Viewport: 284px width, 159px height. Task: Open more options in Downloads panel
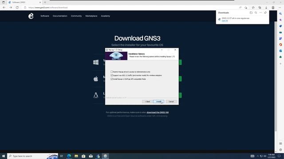pyautogui.click(x=260, y=13)
